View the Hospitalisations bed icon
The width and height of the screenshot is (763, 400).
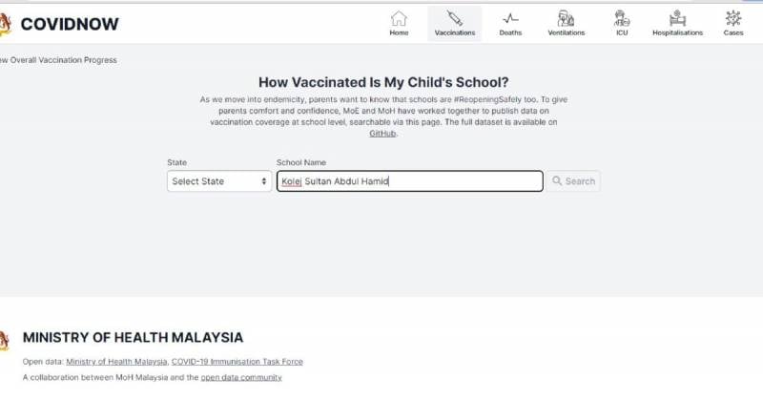tap(677, 18)
